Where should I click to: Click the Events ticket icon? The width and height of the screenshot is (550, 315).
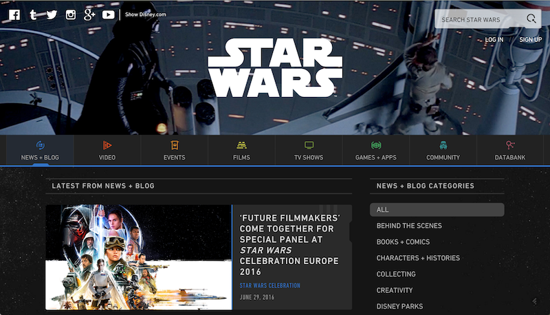175,145
